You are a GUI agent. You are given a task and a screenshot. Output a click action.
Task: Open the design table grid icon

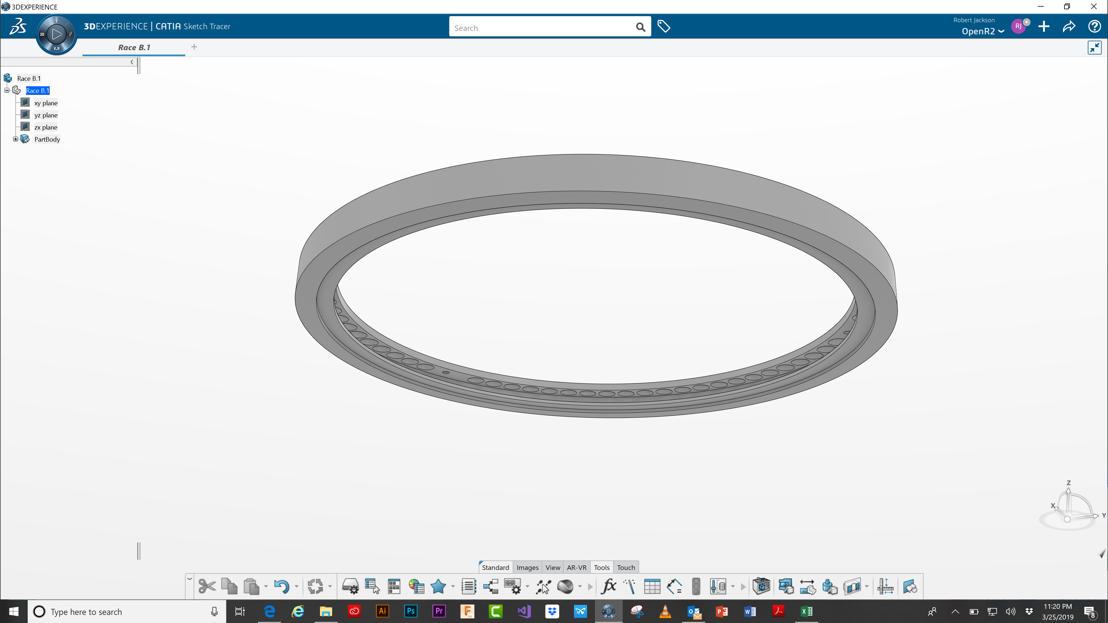[652, 586]
